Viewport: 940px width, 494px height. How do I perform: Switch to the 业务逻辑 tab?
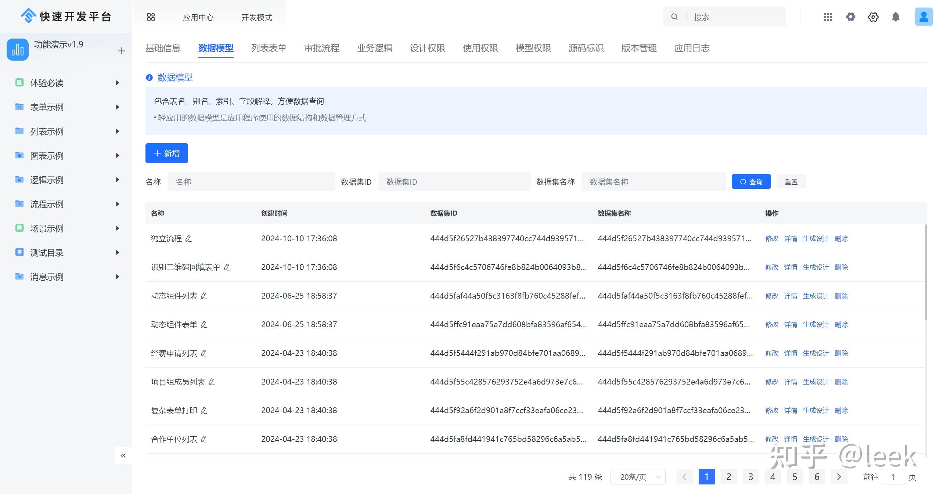coord(375,48)
